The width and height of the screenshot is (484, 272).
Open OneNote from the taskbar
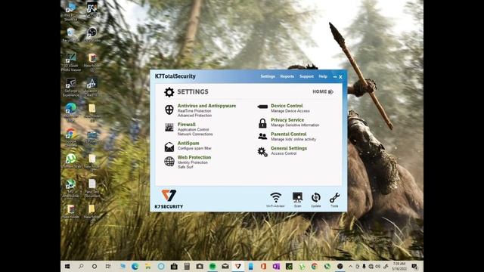pyautogui.click(x=276, y=266)
